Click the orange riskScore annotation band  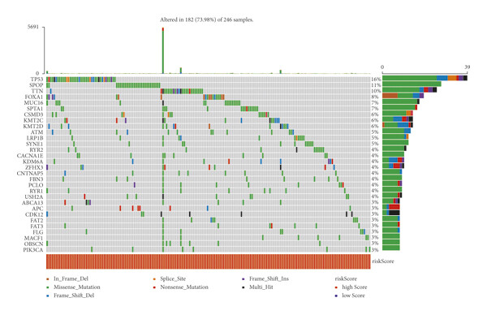point(208,261)
